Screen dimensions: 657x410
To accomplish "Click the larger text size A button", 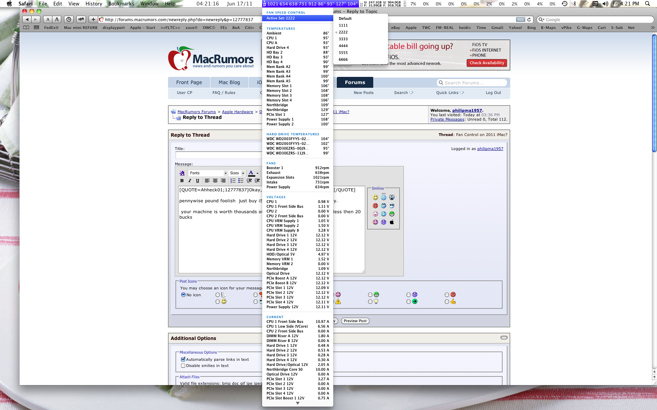I will click(57, 19).
